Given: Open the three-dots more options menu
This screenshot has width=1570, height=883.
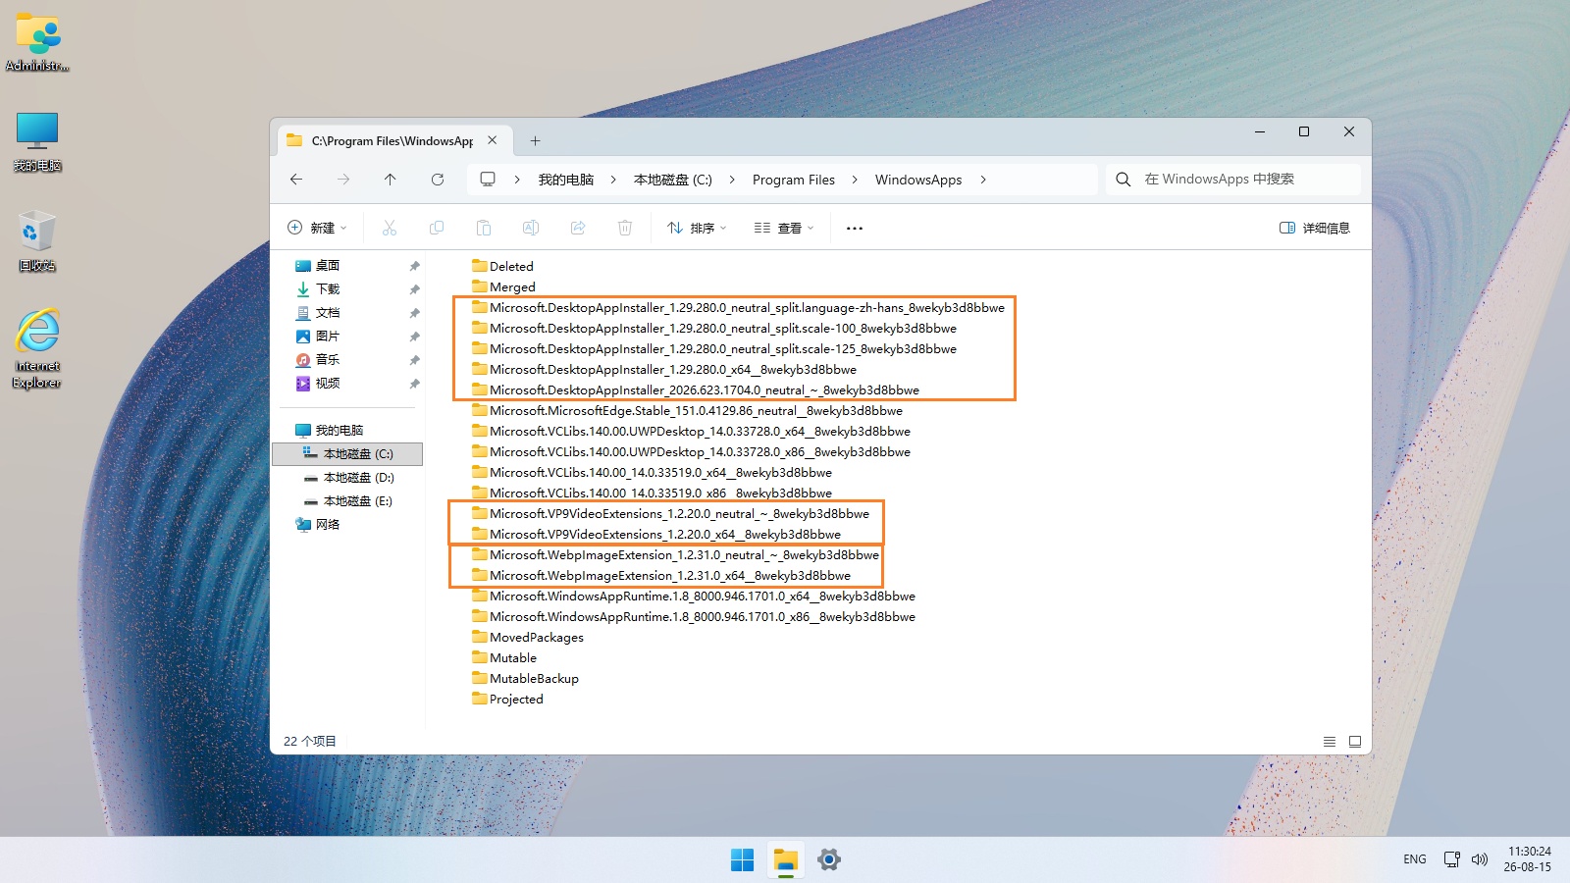Looking at the screenshot, I should 855,228.
